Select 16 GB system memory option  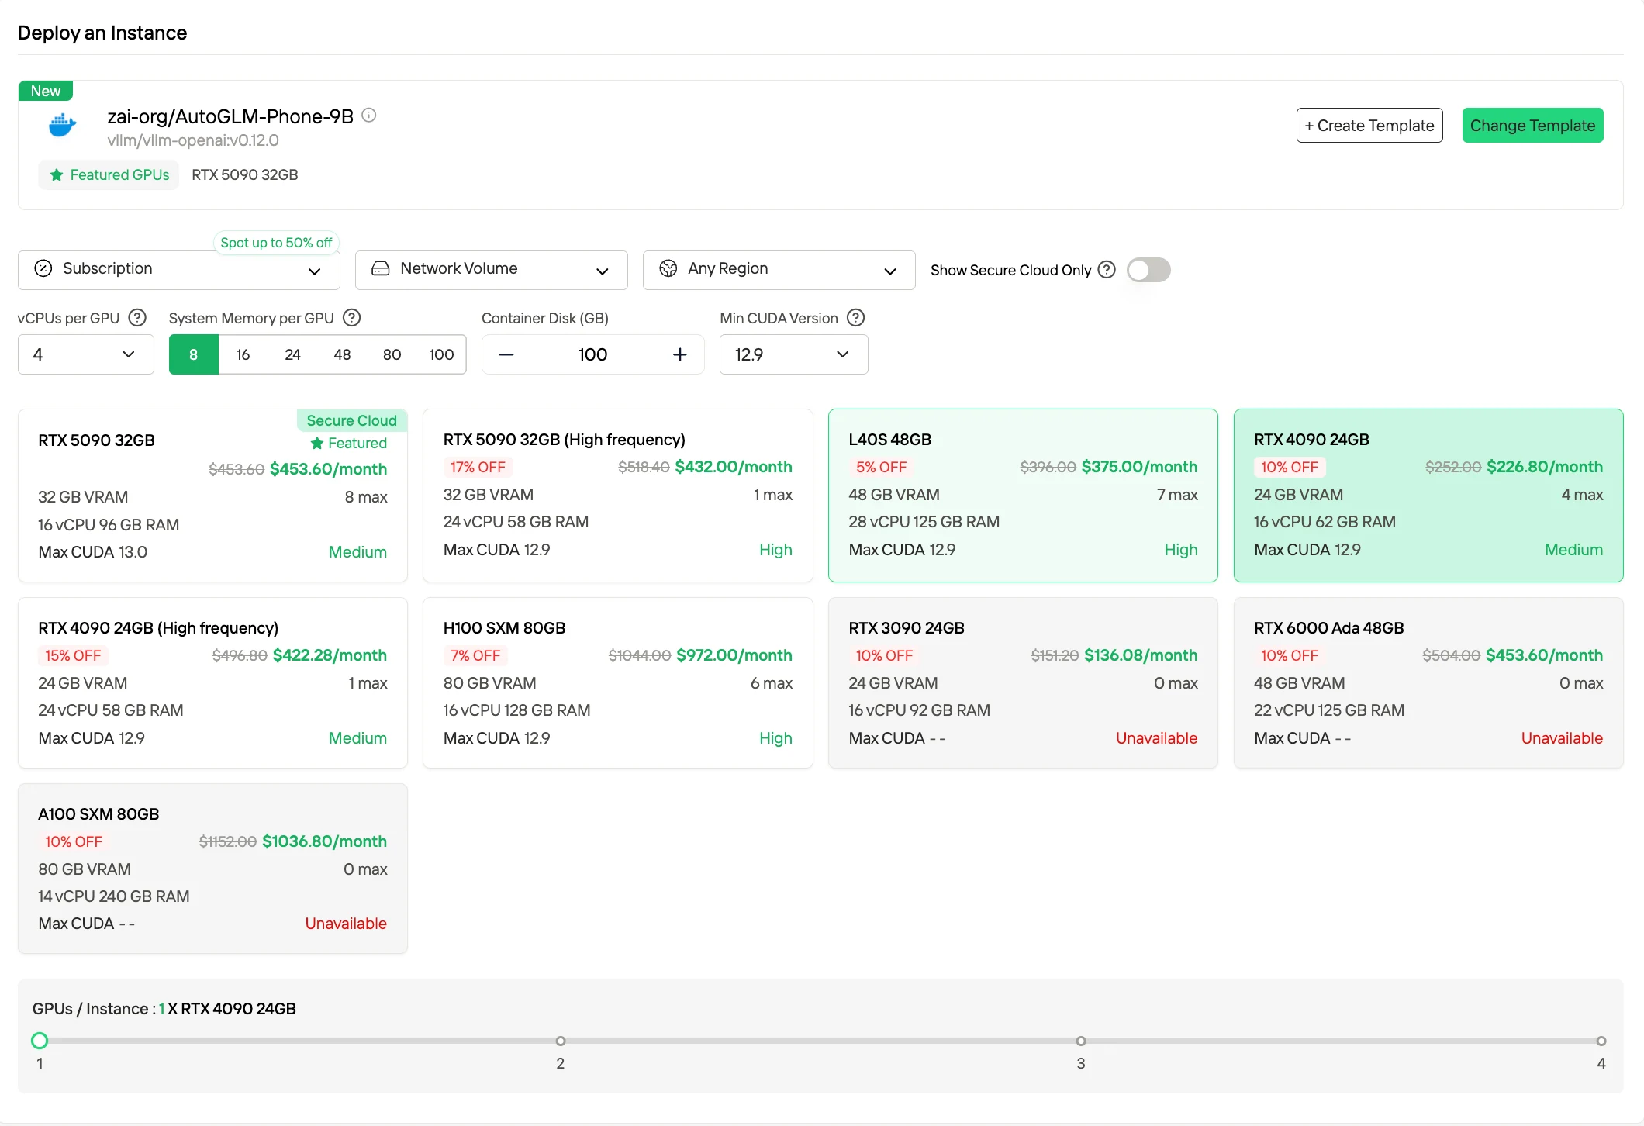pos(243,354)
